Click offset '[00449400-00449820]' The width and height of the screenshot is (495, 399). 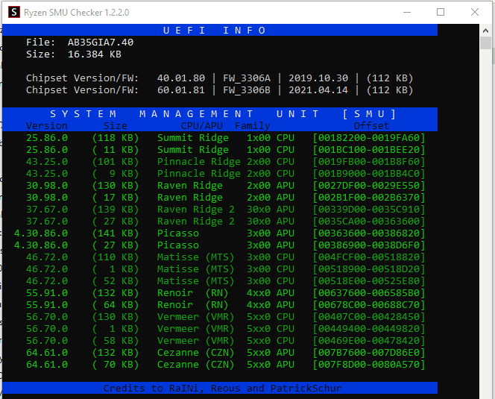click(x=369, y=329)
